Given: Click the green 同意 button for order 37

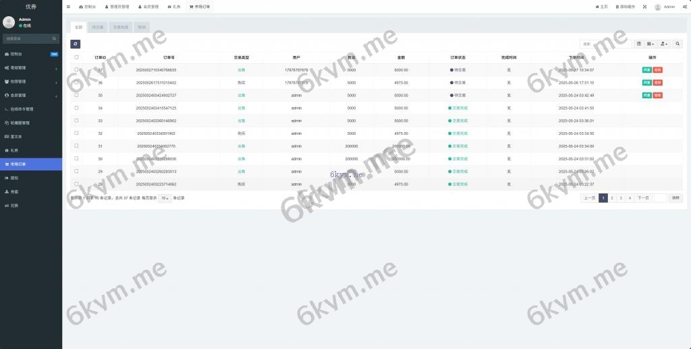Looking at the screenshot, I should pyautogui.click(x=646, y=70).
